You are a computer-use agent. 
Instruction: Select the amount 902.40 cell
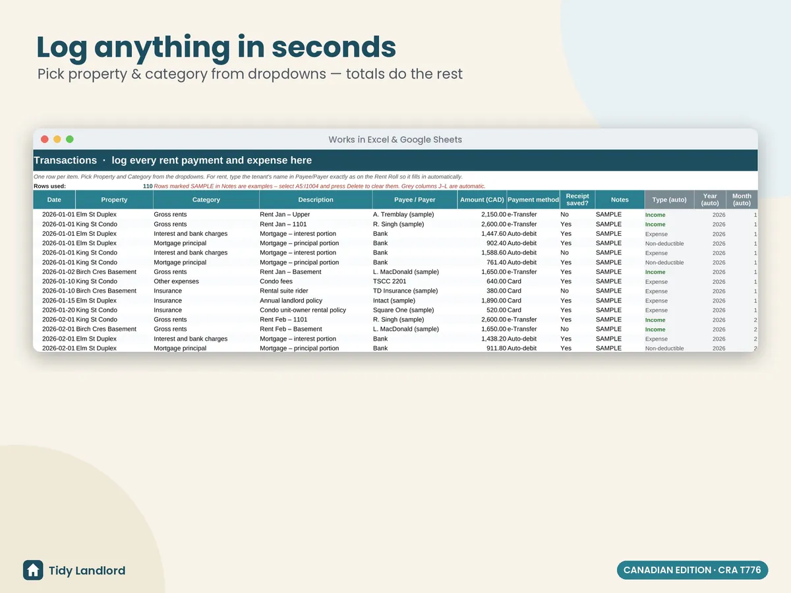(x=482, y=243)
